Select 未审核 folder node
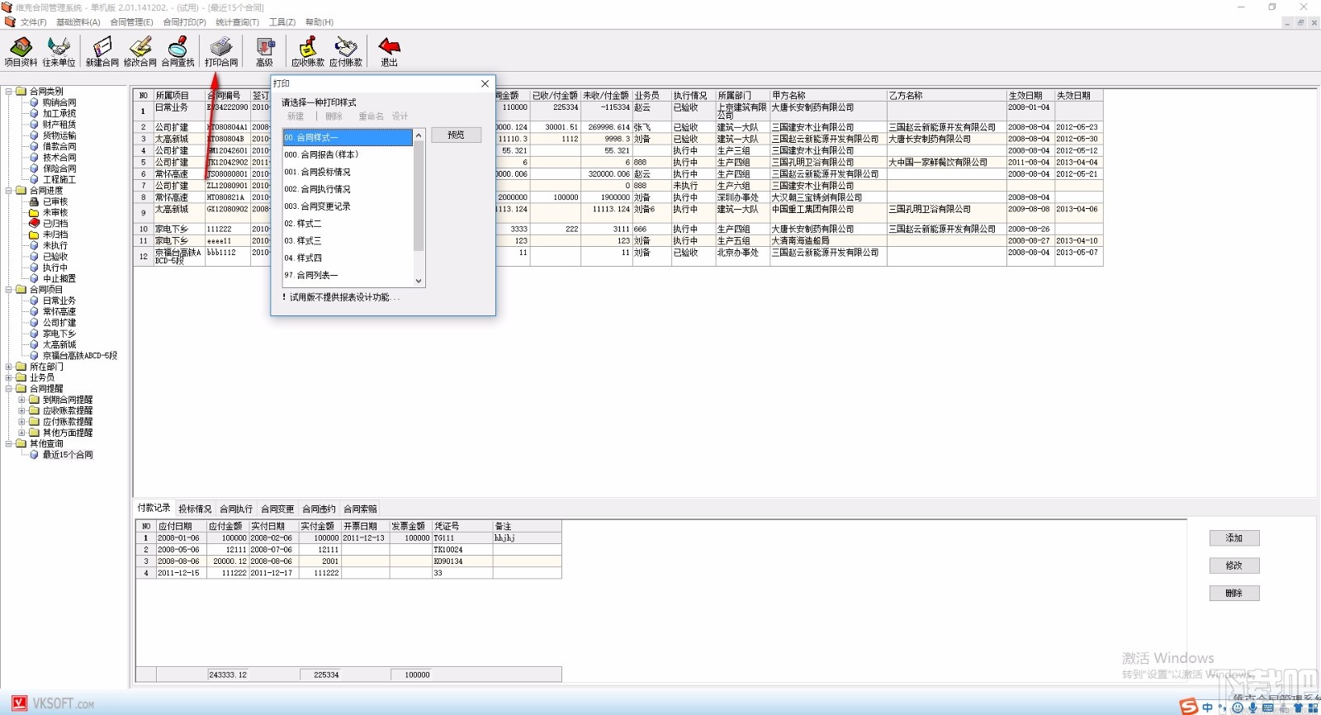This screenshot has height=715, width=1321. [x=55, y=212]
